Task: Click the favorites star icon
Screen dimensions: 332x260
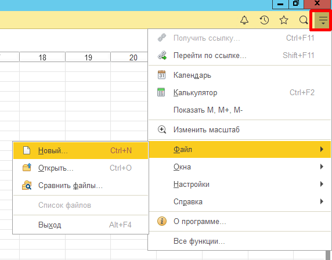Action: 284,20
